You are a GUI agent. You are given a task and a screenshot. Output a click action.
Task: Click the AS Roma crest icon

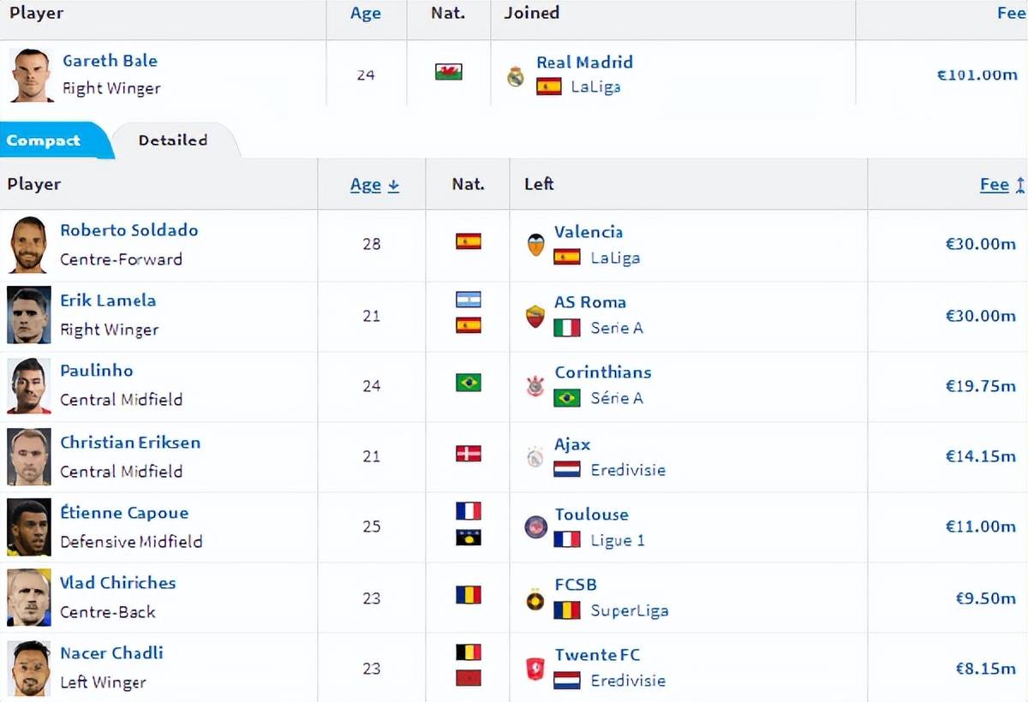coord(535,316)
